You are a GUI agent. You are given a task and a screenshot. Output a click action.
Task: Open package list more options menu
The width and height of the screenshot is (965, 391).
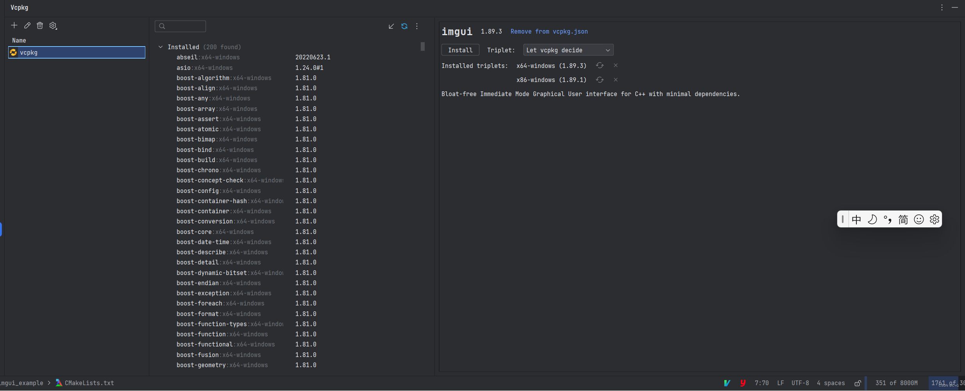(417, 26)
